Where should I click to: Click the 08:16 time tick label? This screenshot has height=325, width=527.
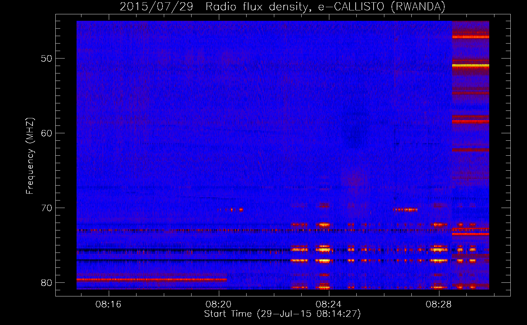[108, 304]
